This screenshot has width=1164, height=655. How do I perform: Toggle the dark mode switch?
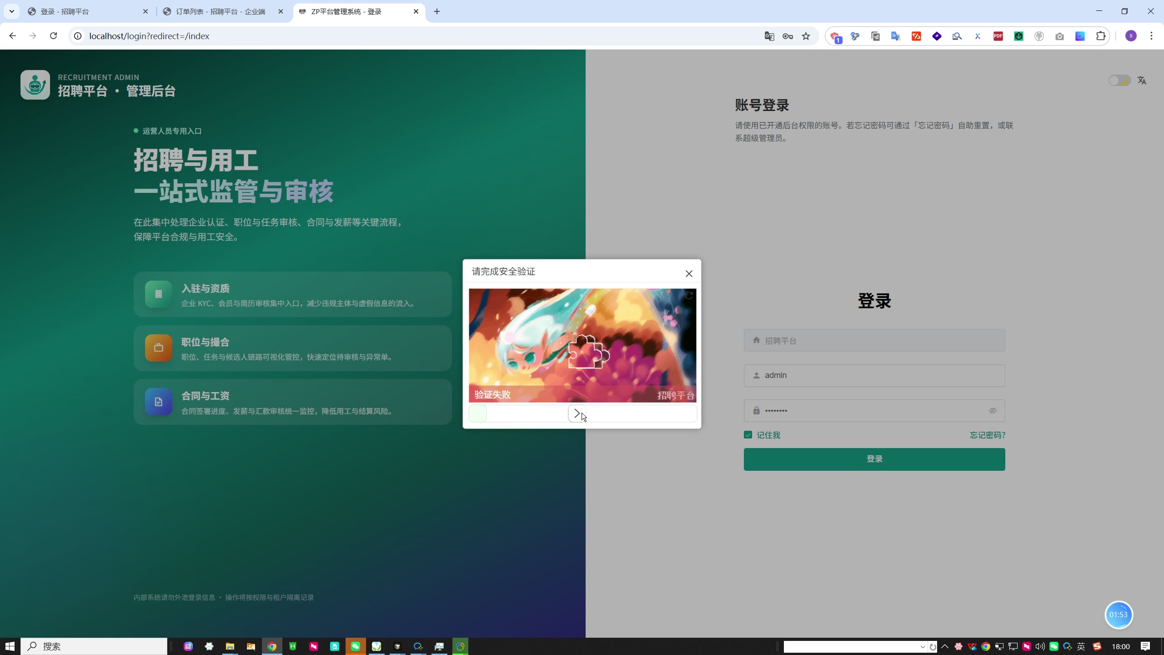point(1119,81)
